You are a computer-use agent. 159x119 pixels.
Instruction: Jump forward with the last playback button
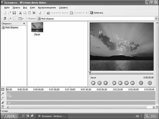(x=132, y=83)
